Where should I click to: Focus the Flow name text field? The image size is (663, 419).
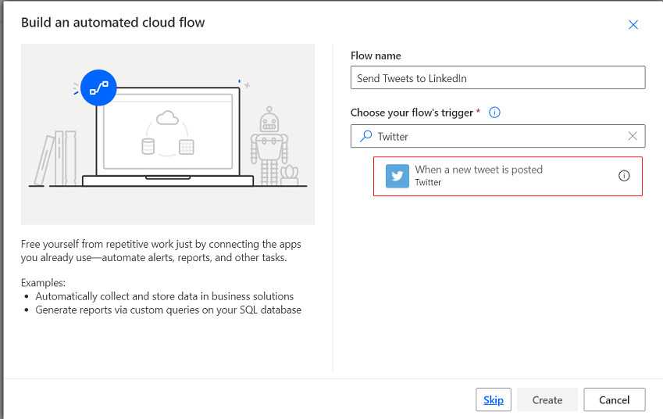498,78
